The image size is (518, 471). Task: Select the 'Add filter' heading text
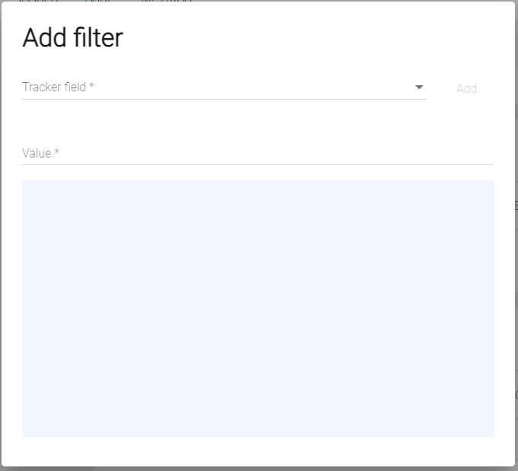coord(72,37)
